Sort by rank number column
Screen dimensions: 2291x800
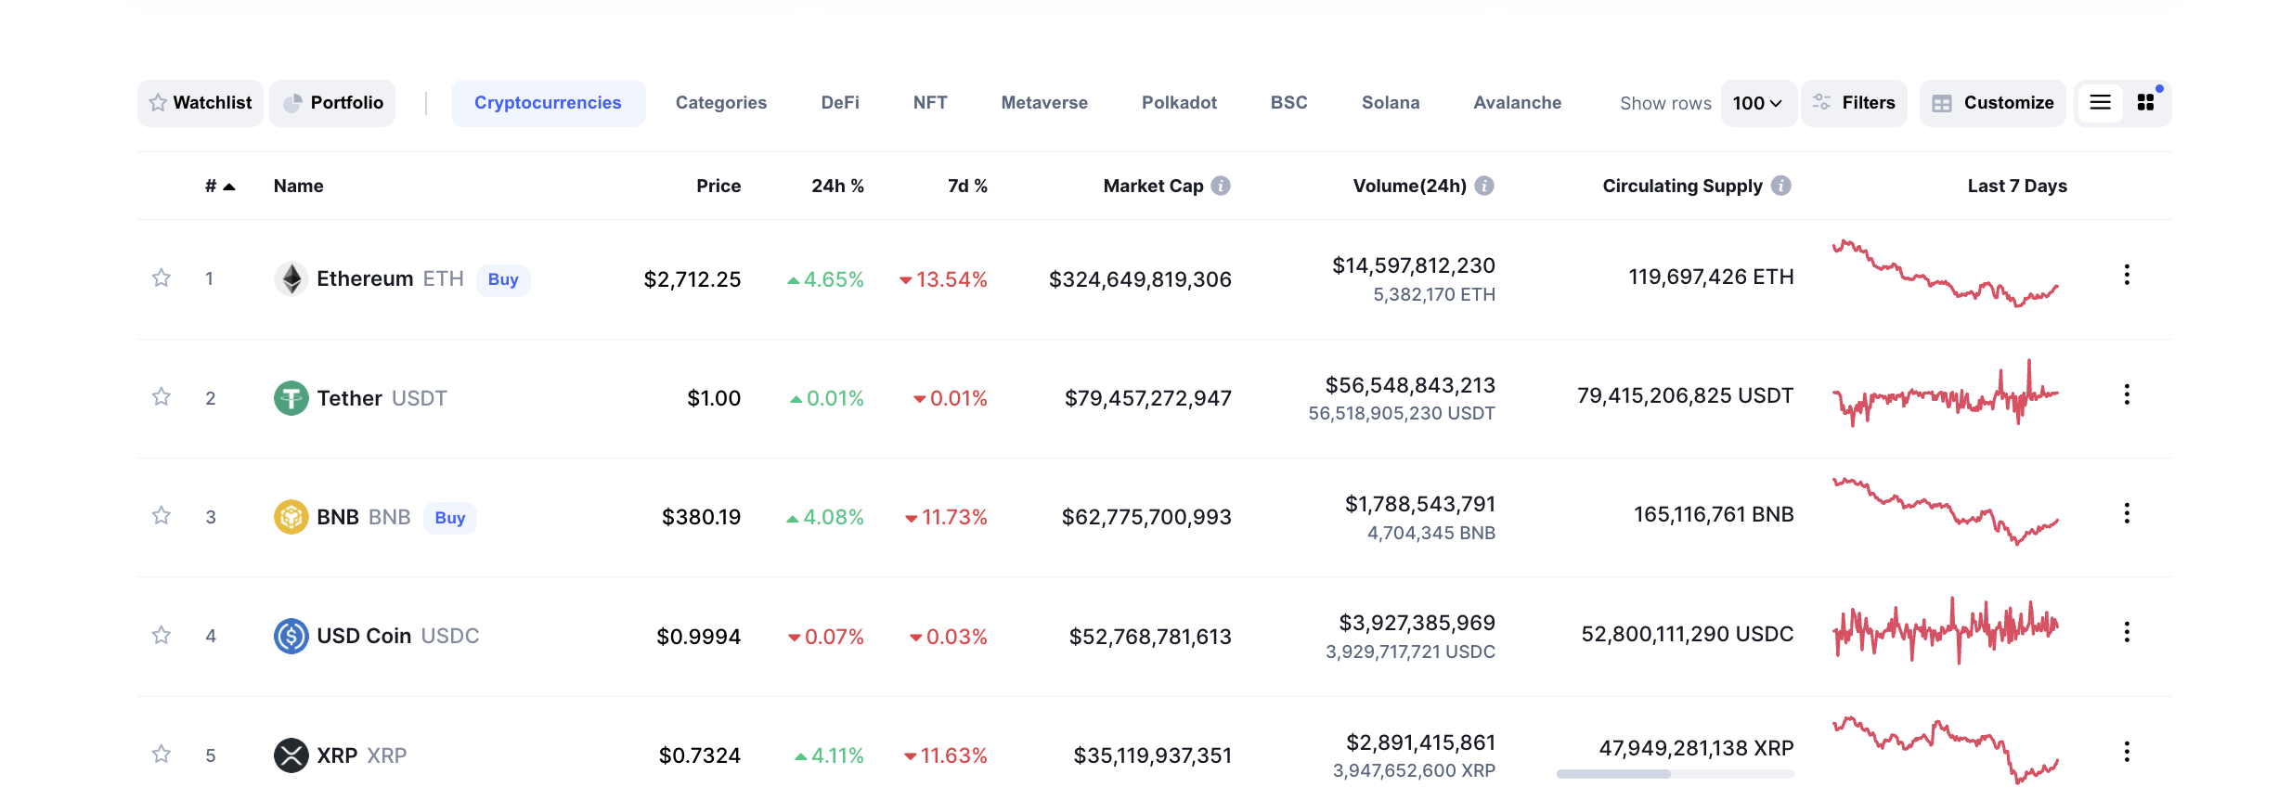click(x=220, y=186)
